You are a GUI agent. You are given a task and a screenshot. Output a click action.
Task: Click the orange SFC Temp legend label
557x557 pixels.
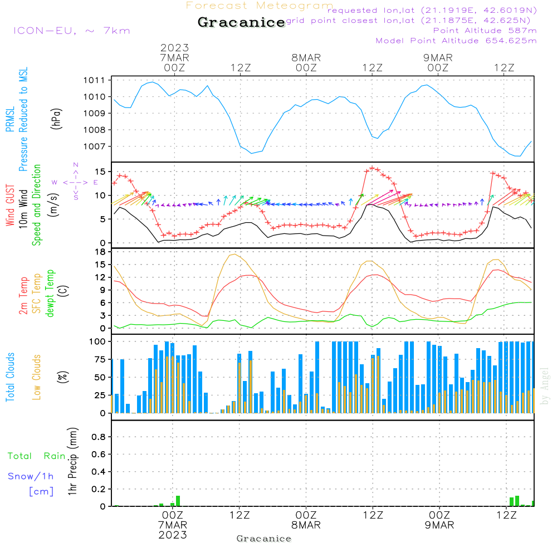coord(36,294)
